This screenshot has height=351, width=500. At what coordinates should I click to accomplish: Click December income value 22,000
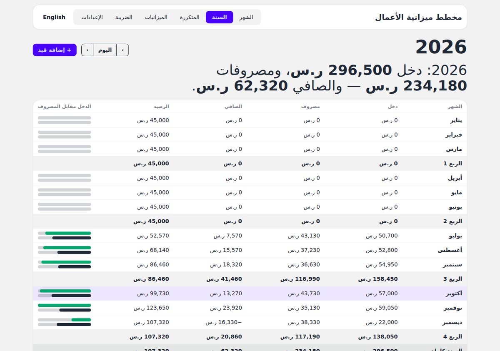pos(382,322)
